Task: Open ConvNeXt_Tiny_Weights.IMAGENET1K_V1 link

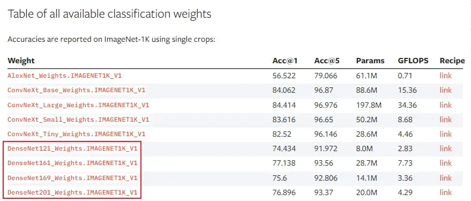Action: click(77, 134)
